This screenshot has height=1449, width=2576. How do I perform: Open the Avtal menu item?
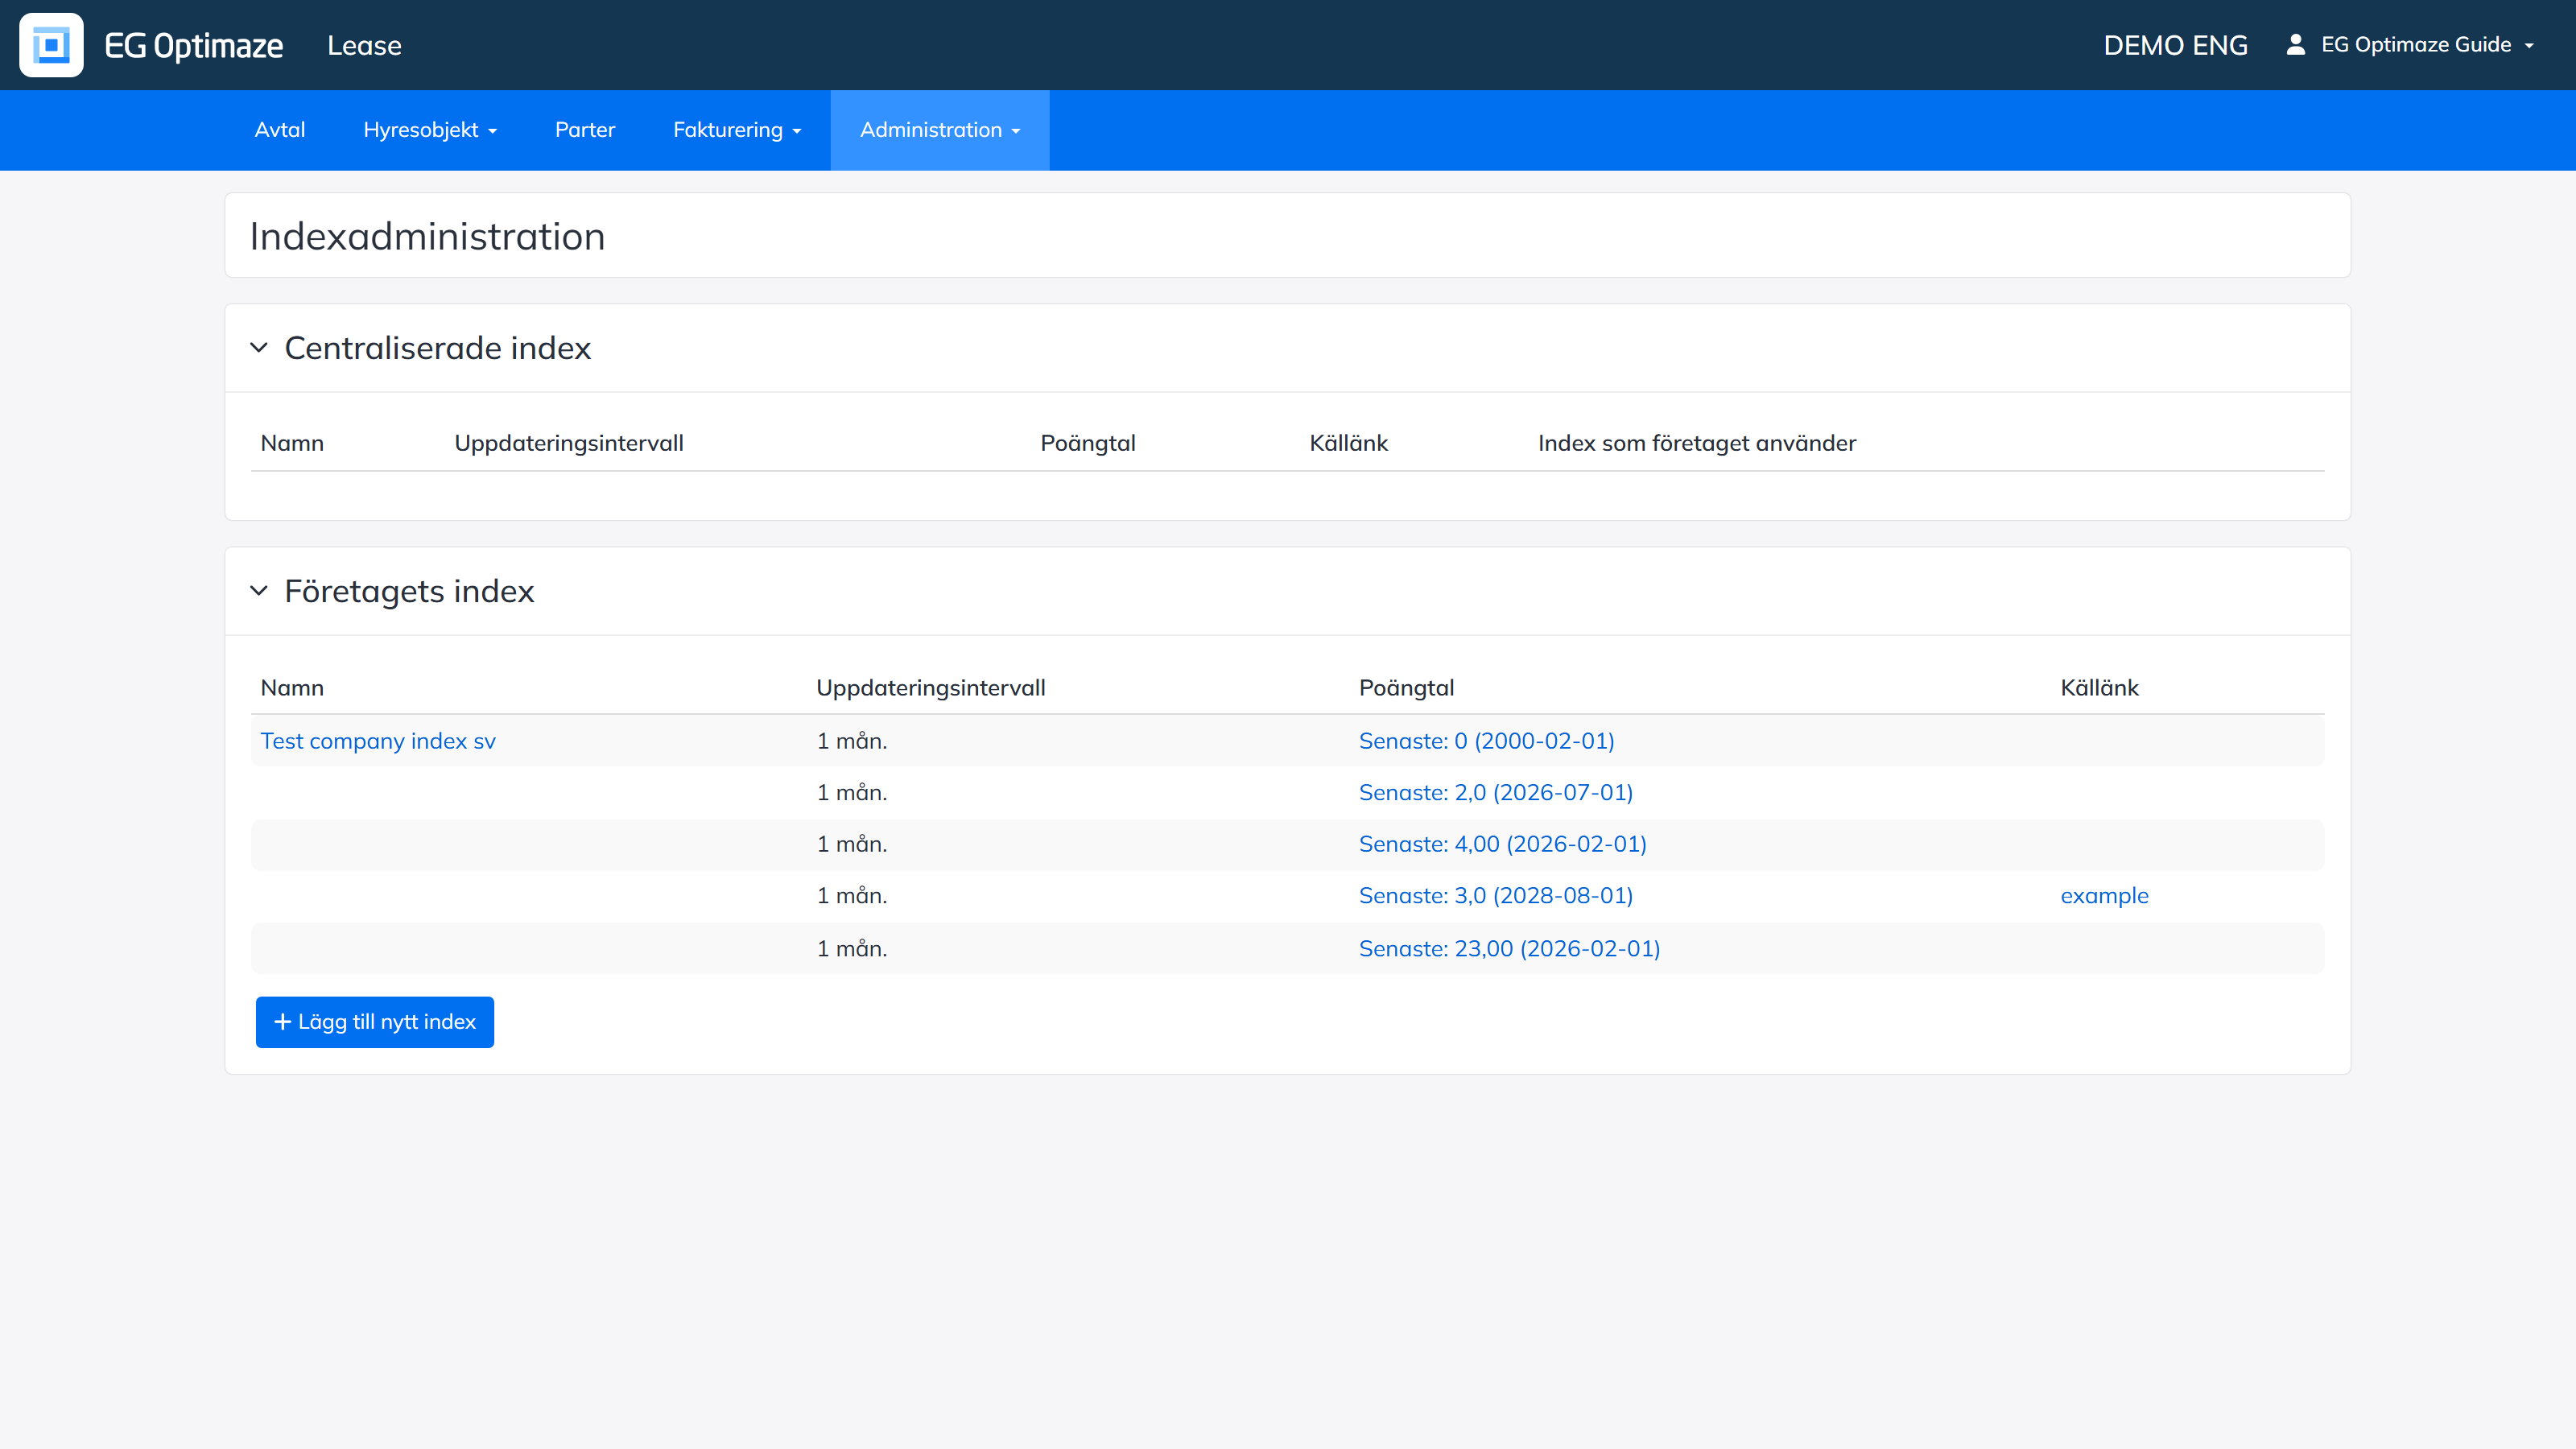(x=280, y=130)
